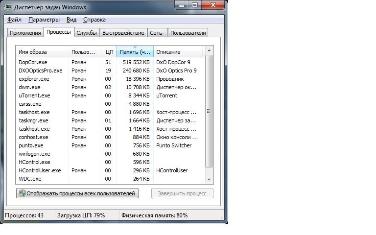
Task: Open the Параметры menu
Action: coord(44,20)
